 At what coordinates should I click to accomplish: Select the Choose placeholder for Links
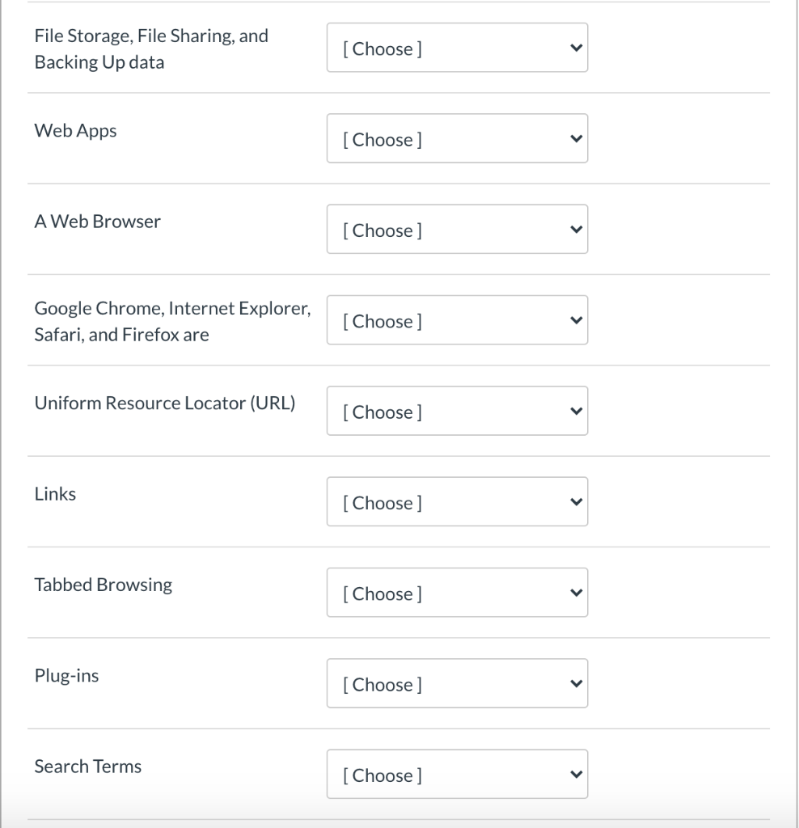380,501
